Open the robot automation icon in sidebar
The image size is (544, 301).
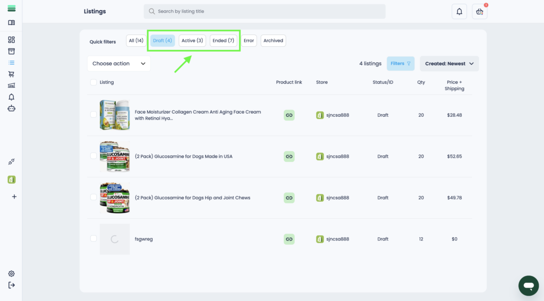(x=12, y=108)
